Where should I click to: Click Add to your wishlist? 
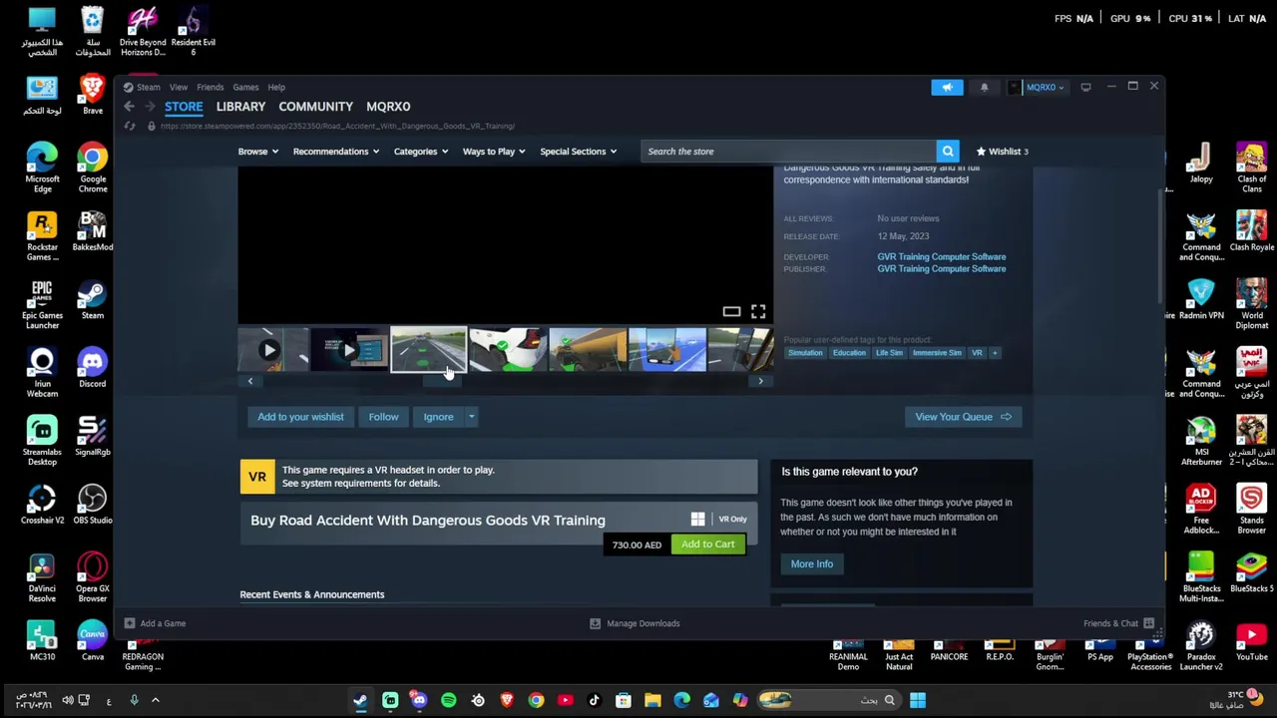(300, 417)
